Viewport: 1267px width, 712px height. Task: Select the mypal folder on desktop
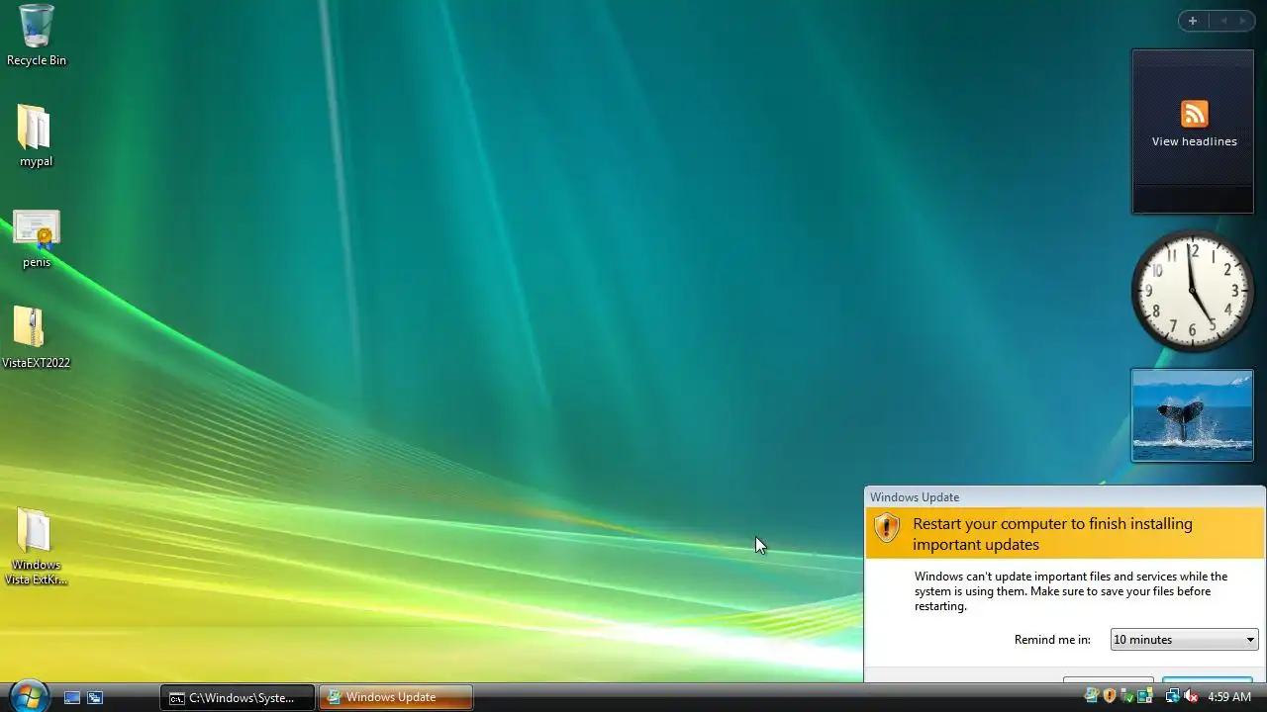pyautogui.click(x=36, y=135)
